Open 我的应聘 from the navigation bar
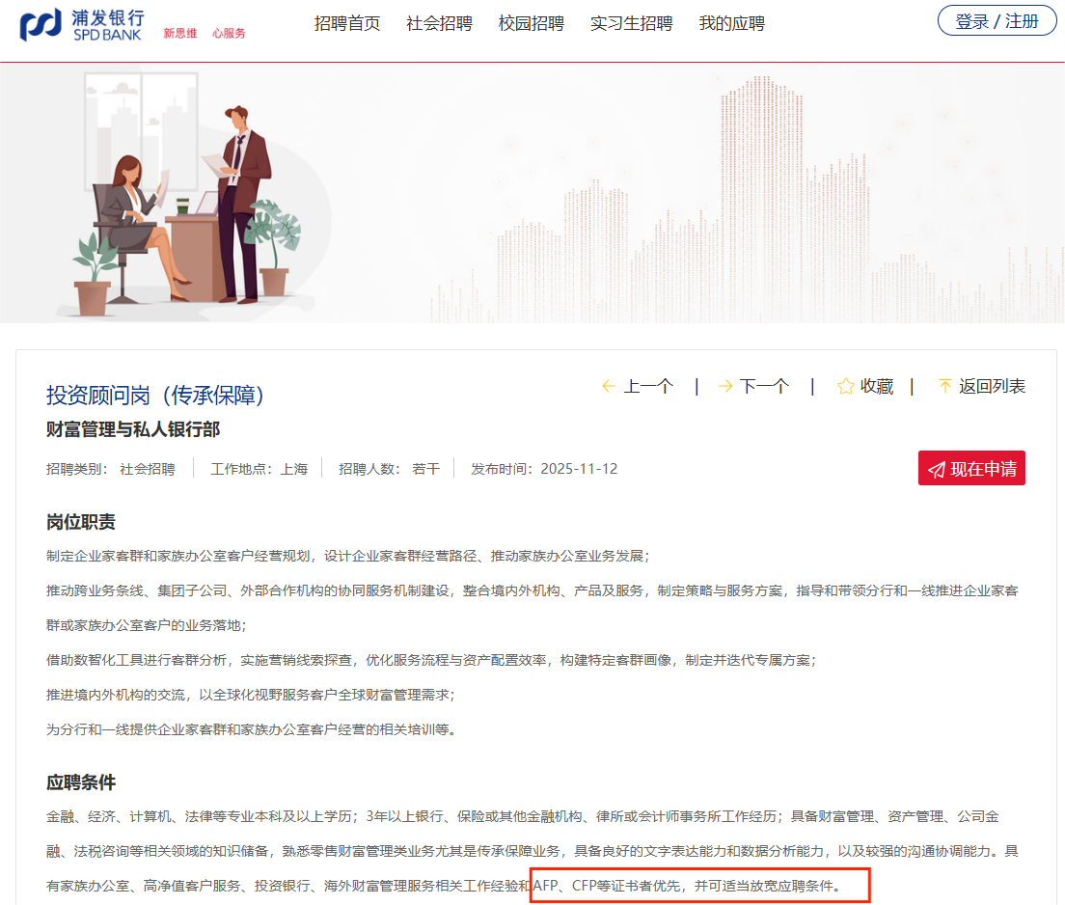 pyautogui.click(x=731, y=23)
